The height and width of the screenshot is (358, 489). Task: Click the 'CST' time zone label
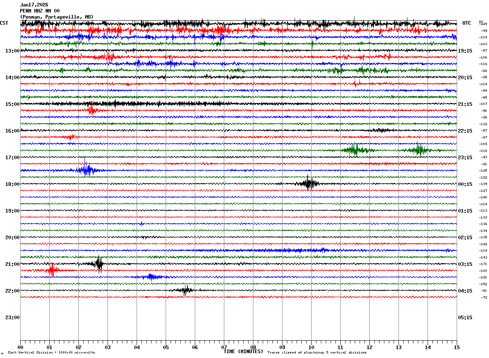[4, 23]
